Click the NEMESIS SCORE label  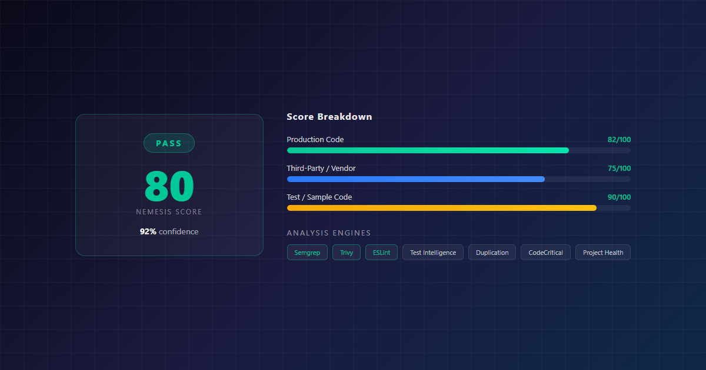[169, 212]
